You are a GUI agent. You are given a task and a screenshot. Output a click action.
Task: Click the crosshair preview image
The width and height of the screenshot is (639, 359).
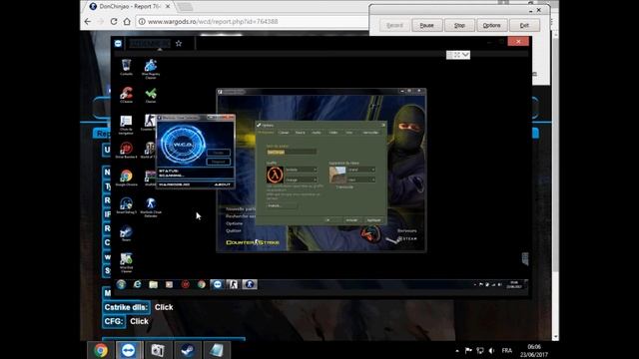337,176
